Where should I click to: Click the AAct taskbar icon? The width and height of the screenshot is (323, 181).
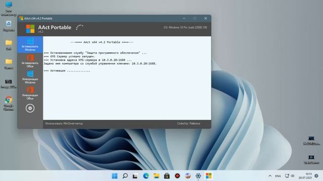(208, 176)
